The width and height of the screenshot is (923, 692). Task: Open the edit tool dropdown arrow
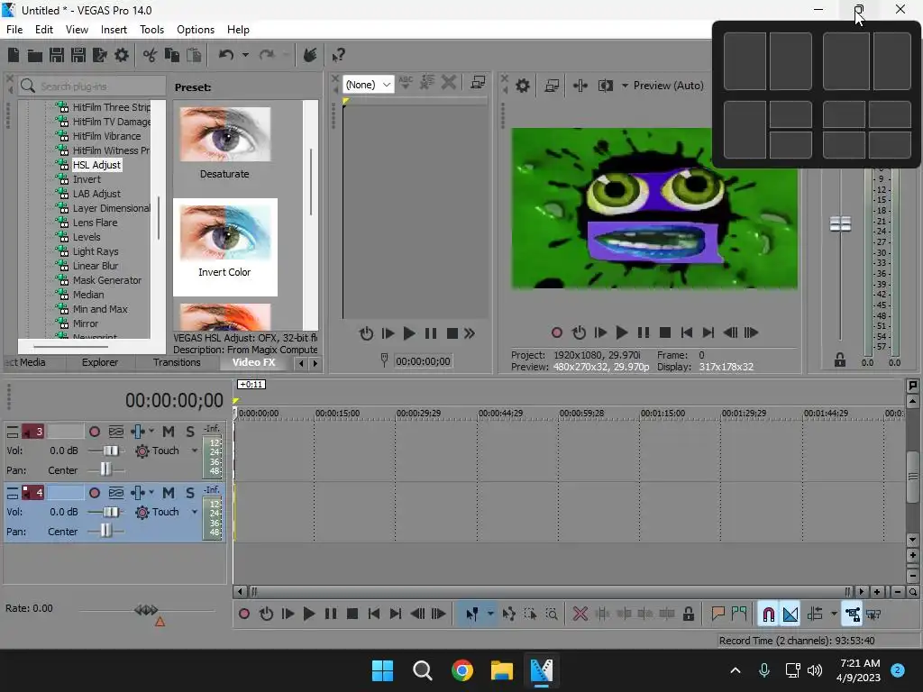(x=490, y=615)
